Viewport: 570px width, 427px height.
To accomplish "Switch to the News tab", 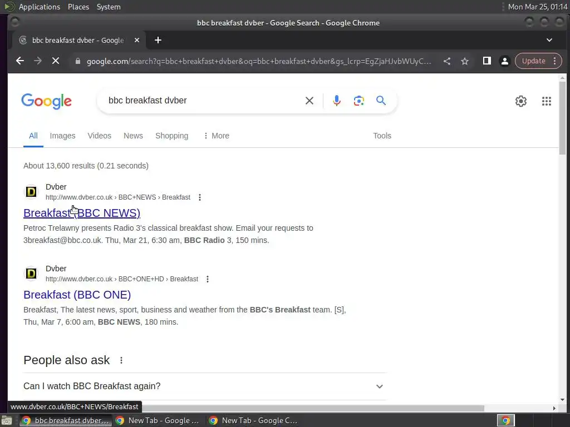I will click(x=133, y=136).
